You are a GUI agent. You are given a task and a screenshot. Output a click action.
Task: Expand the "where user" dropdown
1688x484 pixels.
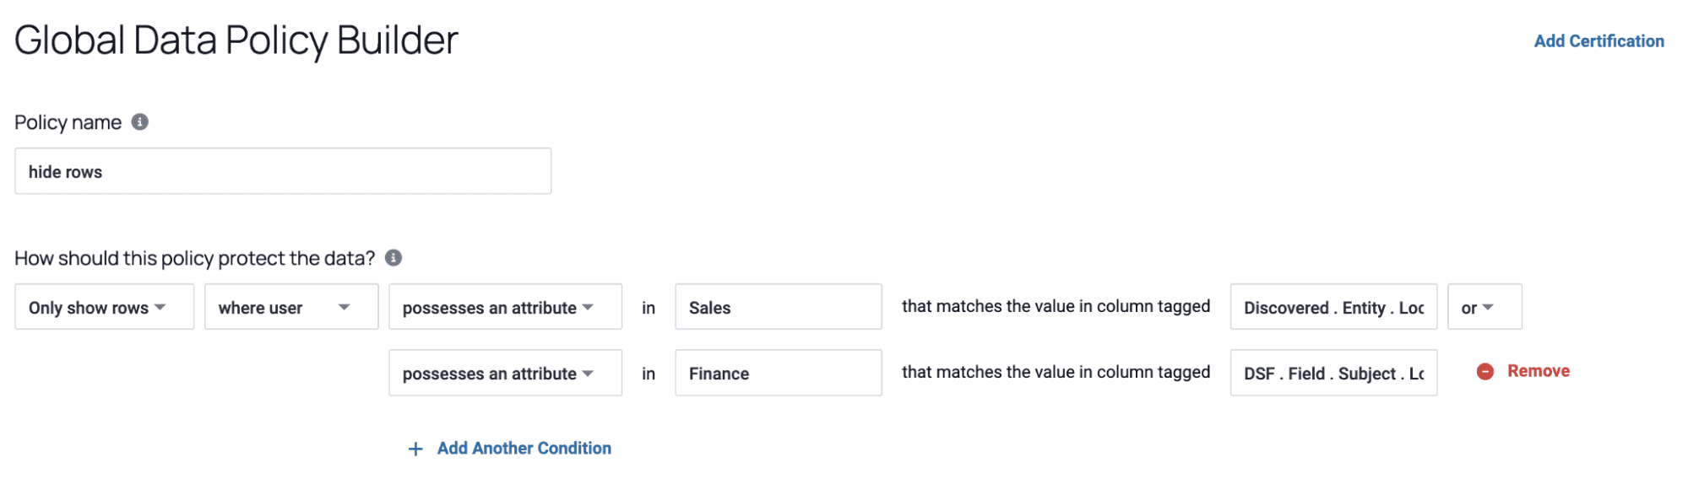tap(290, 307)
